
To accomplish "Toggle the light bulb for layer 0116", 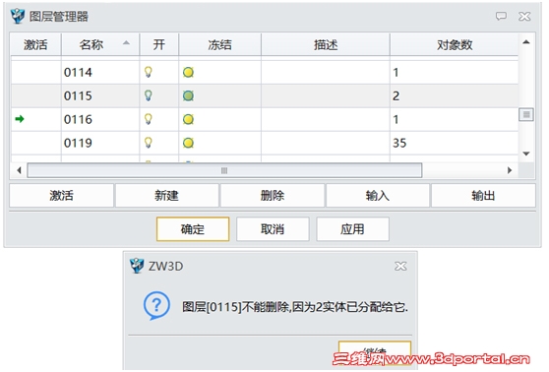I will coord(149,119).
